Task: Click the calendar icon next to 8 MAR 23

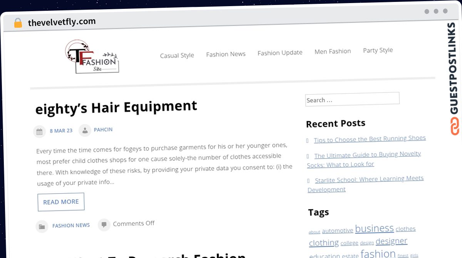Action: pos(39,131)
